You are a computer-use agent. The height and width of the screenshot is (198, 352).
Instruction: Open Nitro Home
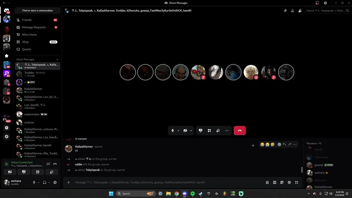coord(37,35)
